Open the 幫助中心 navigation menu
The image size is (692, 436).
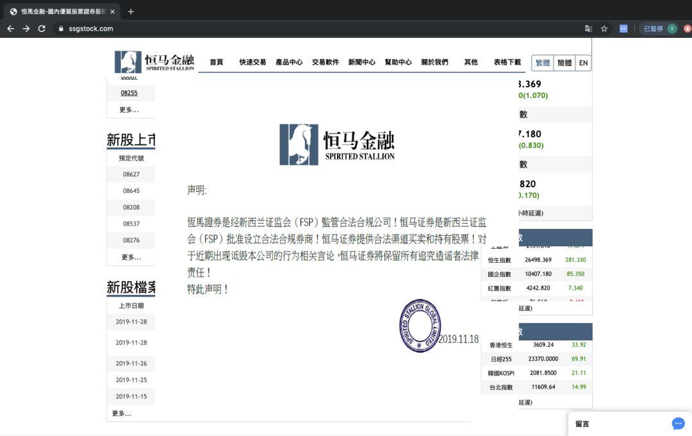point(398,62)
